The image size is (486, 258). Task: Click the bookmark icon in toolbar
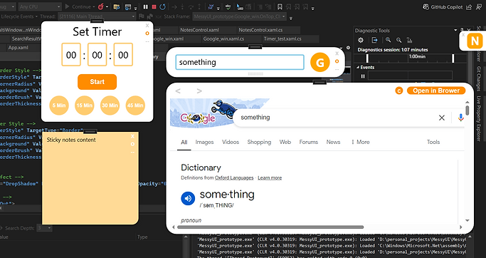(280, 6)
